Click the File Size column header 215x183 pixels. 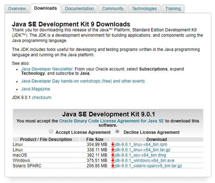95,139
